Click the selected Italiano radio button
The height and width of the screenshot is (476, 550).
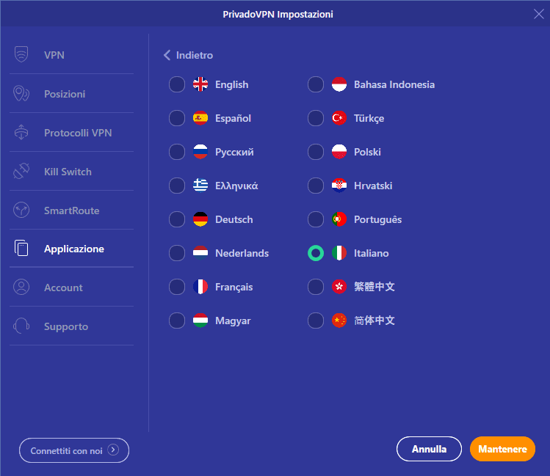click(316, 253)
